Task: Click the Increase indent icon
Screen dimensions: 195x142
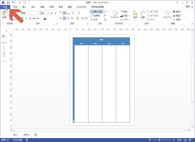Action: point(87,18)
